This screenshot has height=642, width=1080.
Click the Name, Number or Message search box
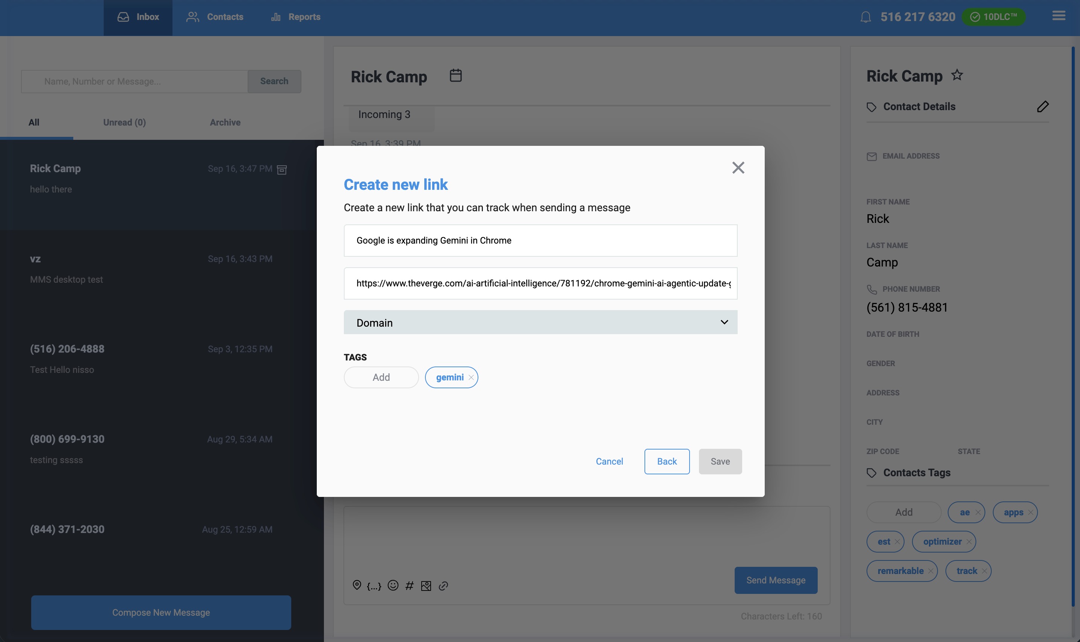(x=134, y=81)
